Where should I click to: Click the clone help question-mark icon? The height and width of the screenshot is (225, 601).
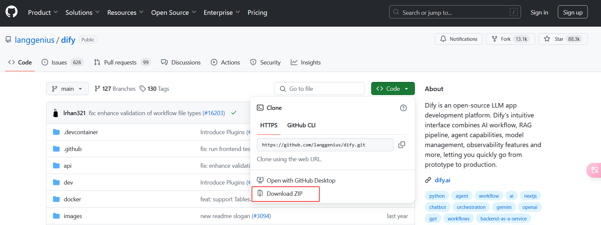click(x=403, y=108)
